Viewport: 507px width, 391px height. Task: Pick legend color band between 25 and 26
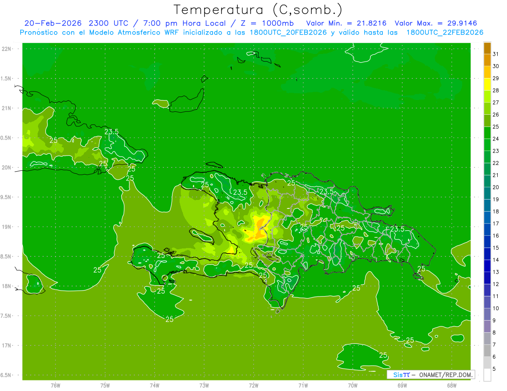point(487,121)
